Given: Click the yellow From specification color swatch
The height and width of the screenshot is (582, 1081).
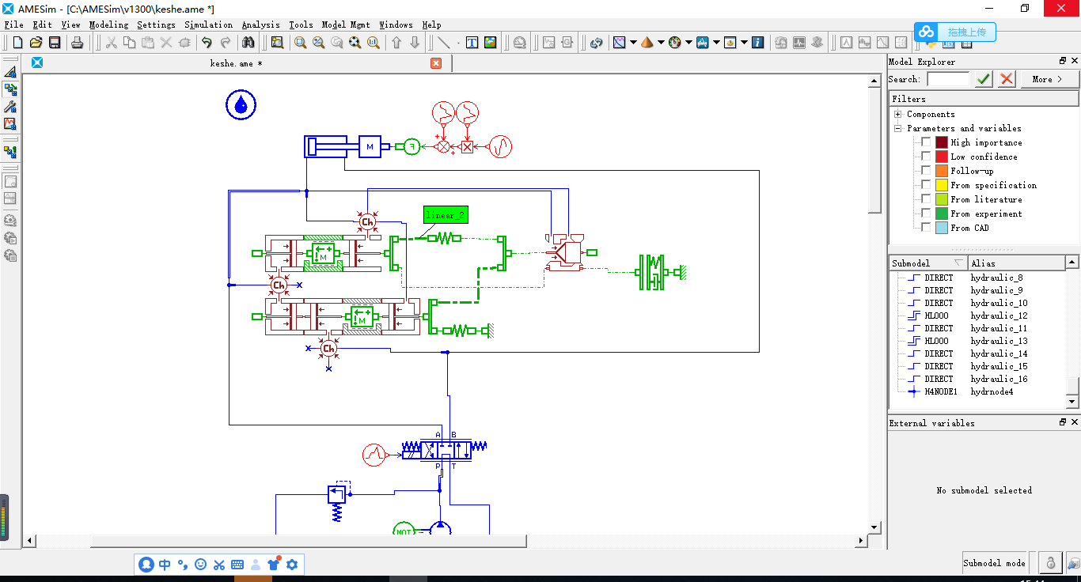Looking at the screenshot, I should coord(942,185).
